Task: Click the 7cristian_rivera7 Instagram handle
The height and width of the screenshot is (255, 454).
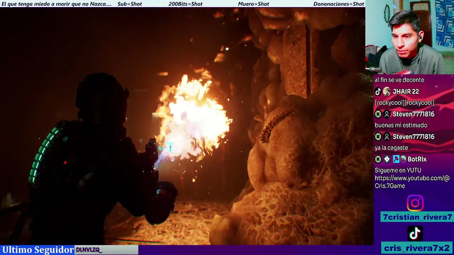Action: point(417,217)
